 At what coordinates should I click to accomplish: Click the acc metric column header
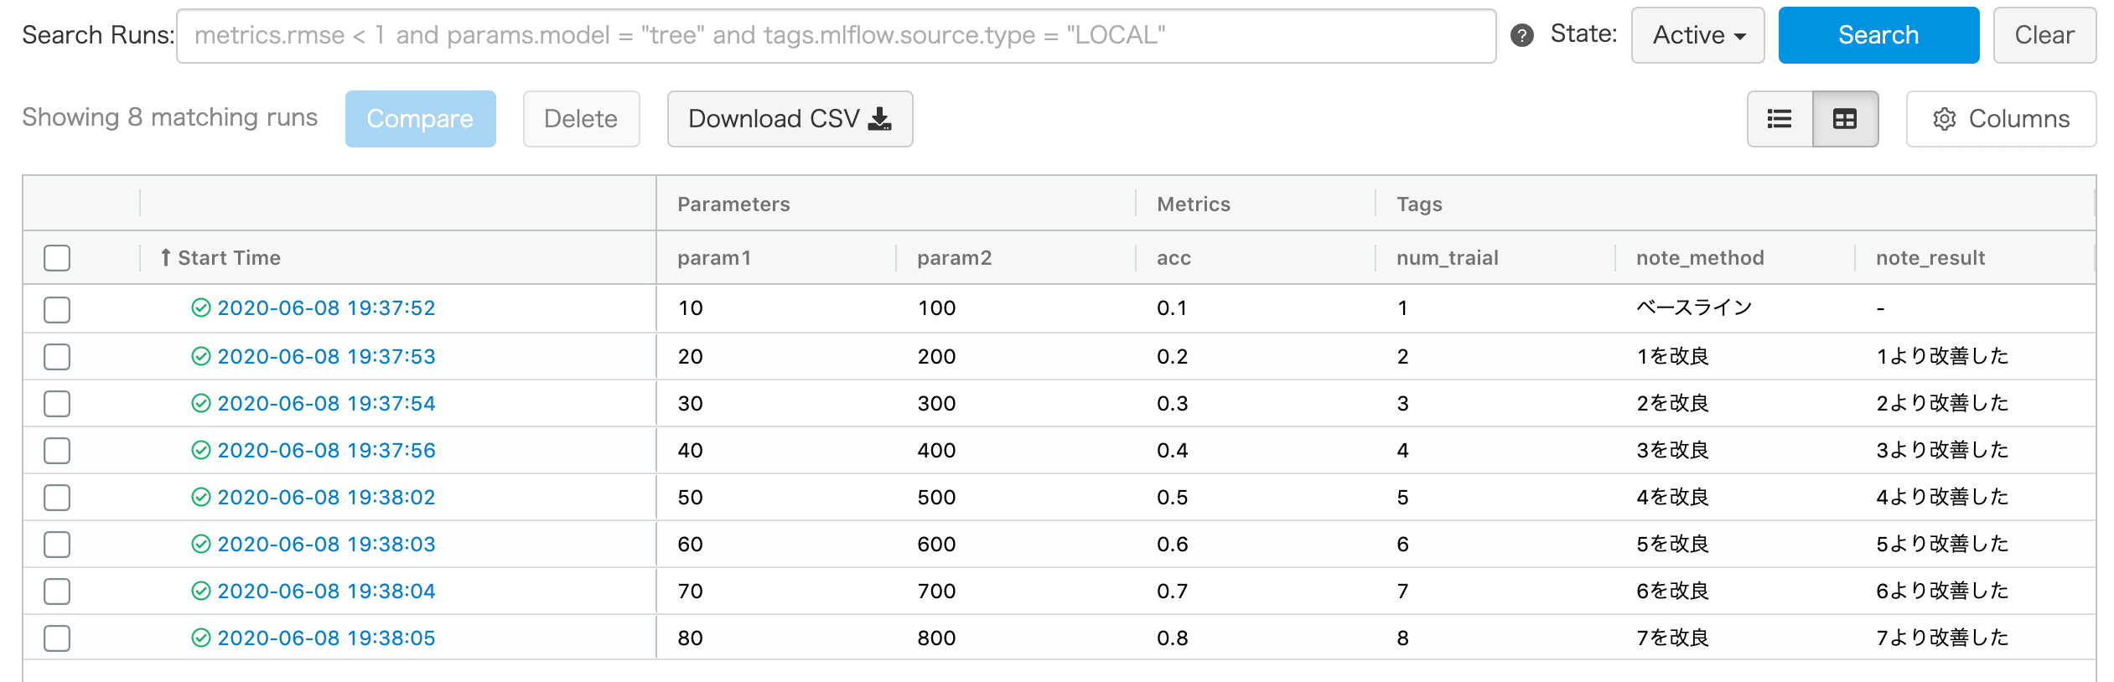point(1174,258)
